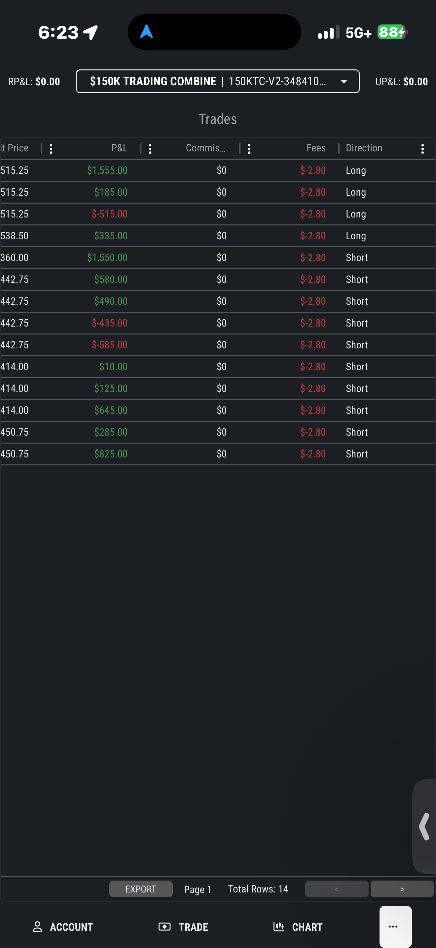Image resolution: width=436 pixels, height=948 pixels.
Task: Open P&L column options menu
Action: (x=150, y=149)
